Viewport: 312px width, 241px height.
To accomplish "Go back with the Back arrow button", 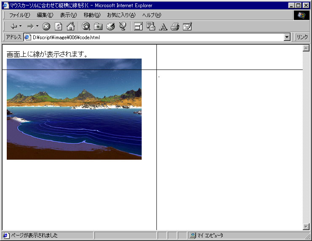I will pyautogui.click(x=14, y=27).
